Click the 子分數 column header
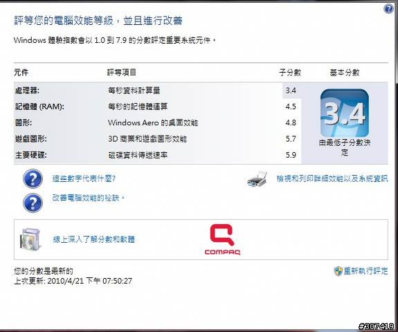This screenshot has height=332, width=398. click(290, 73)
